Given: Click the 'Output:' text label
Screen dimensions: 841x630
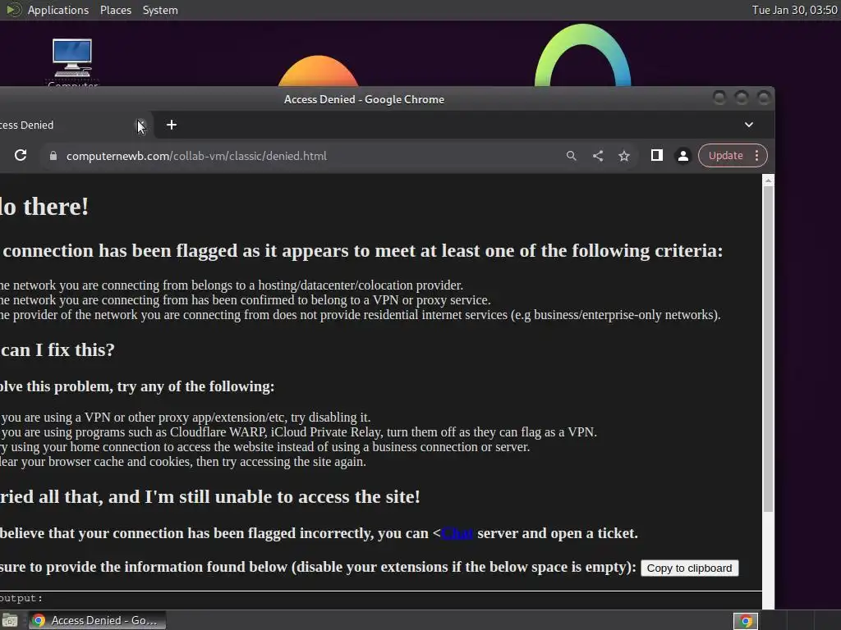Looking at the screenshot, I should [x=21, y=598].
